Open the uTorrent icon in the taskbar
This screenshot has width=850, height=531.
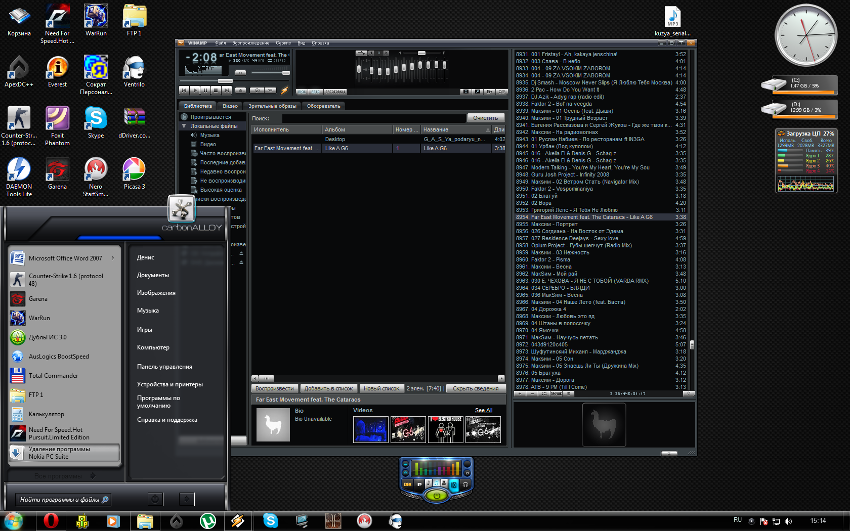[x=207, y=520]
